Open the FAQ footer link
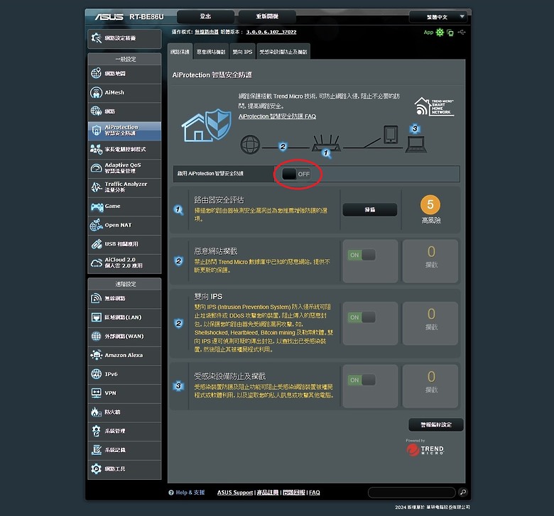The height and width of the screenshot is (516, 554). pyautogui.click(x=315, y=493)
